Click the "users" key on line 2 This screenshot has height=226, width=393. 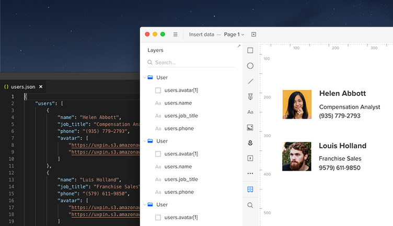(45, 104)
